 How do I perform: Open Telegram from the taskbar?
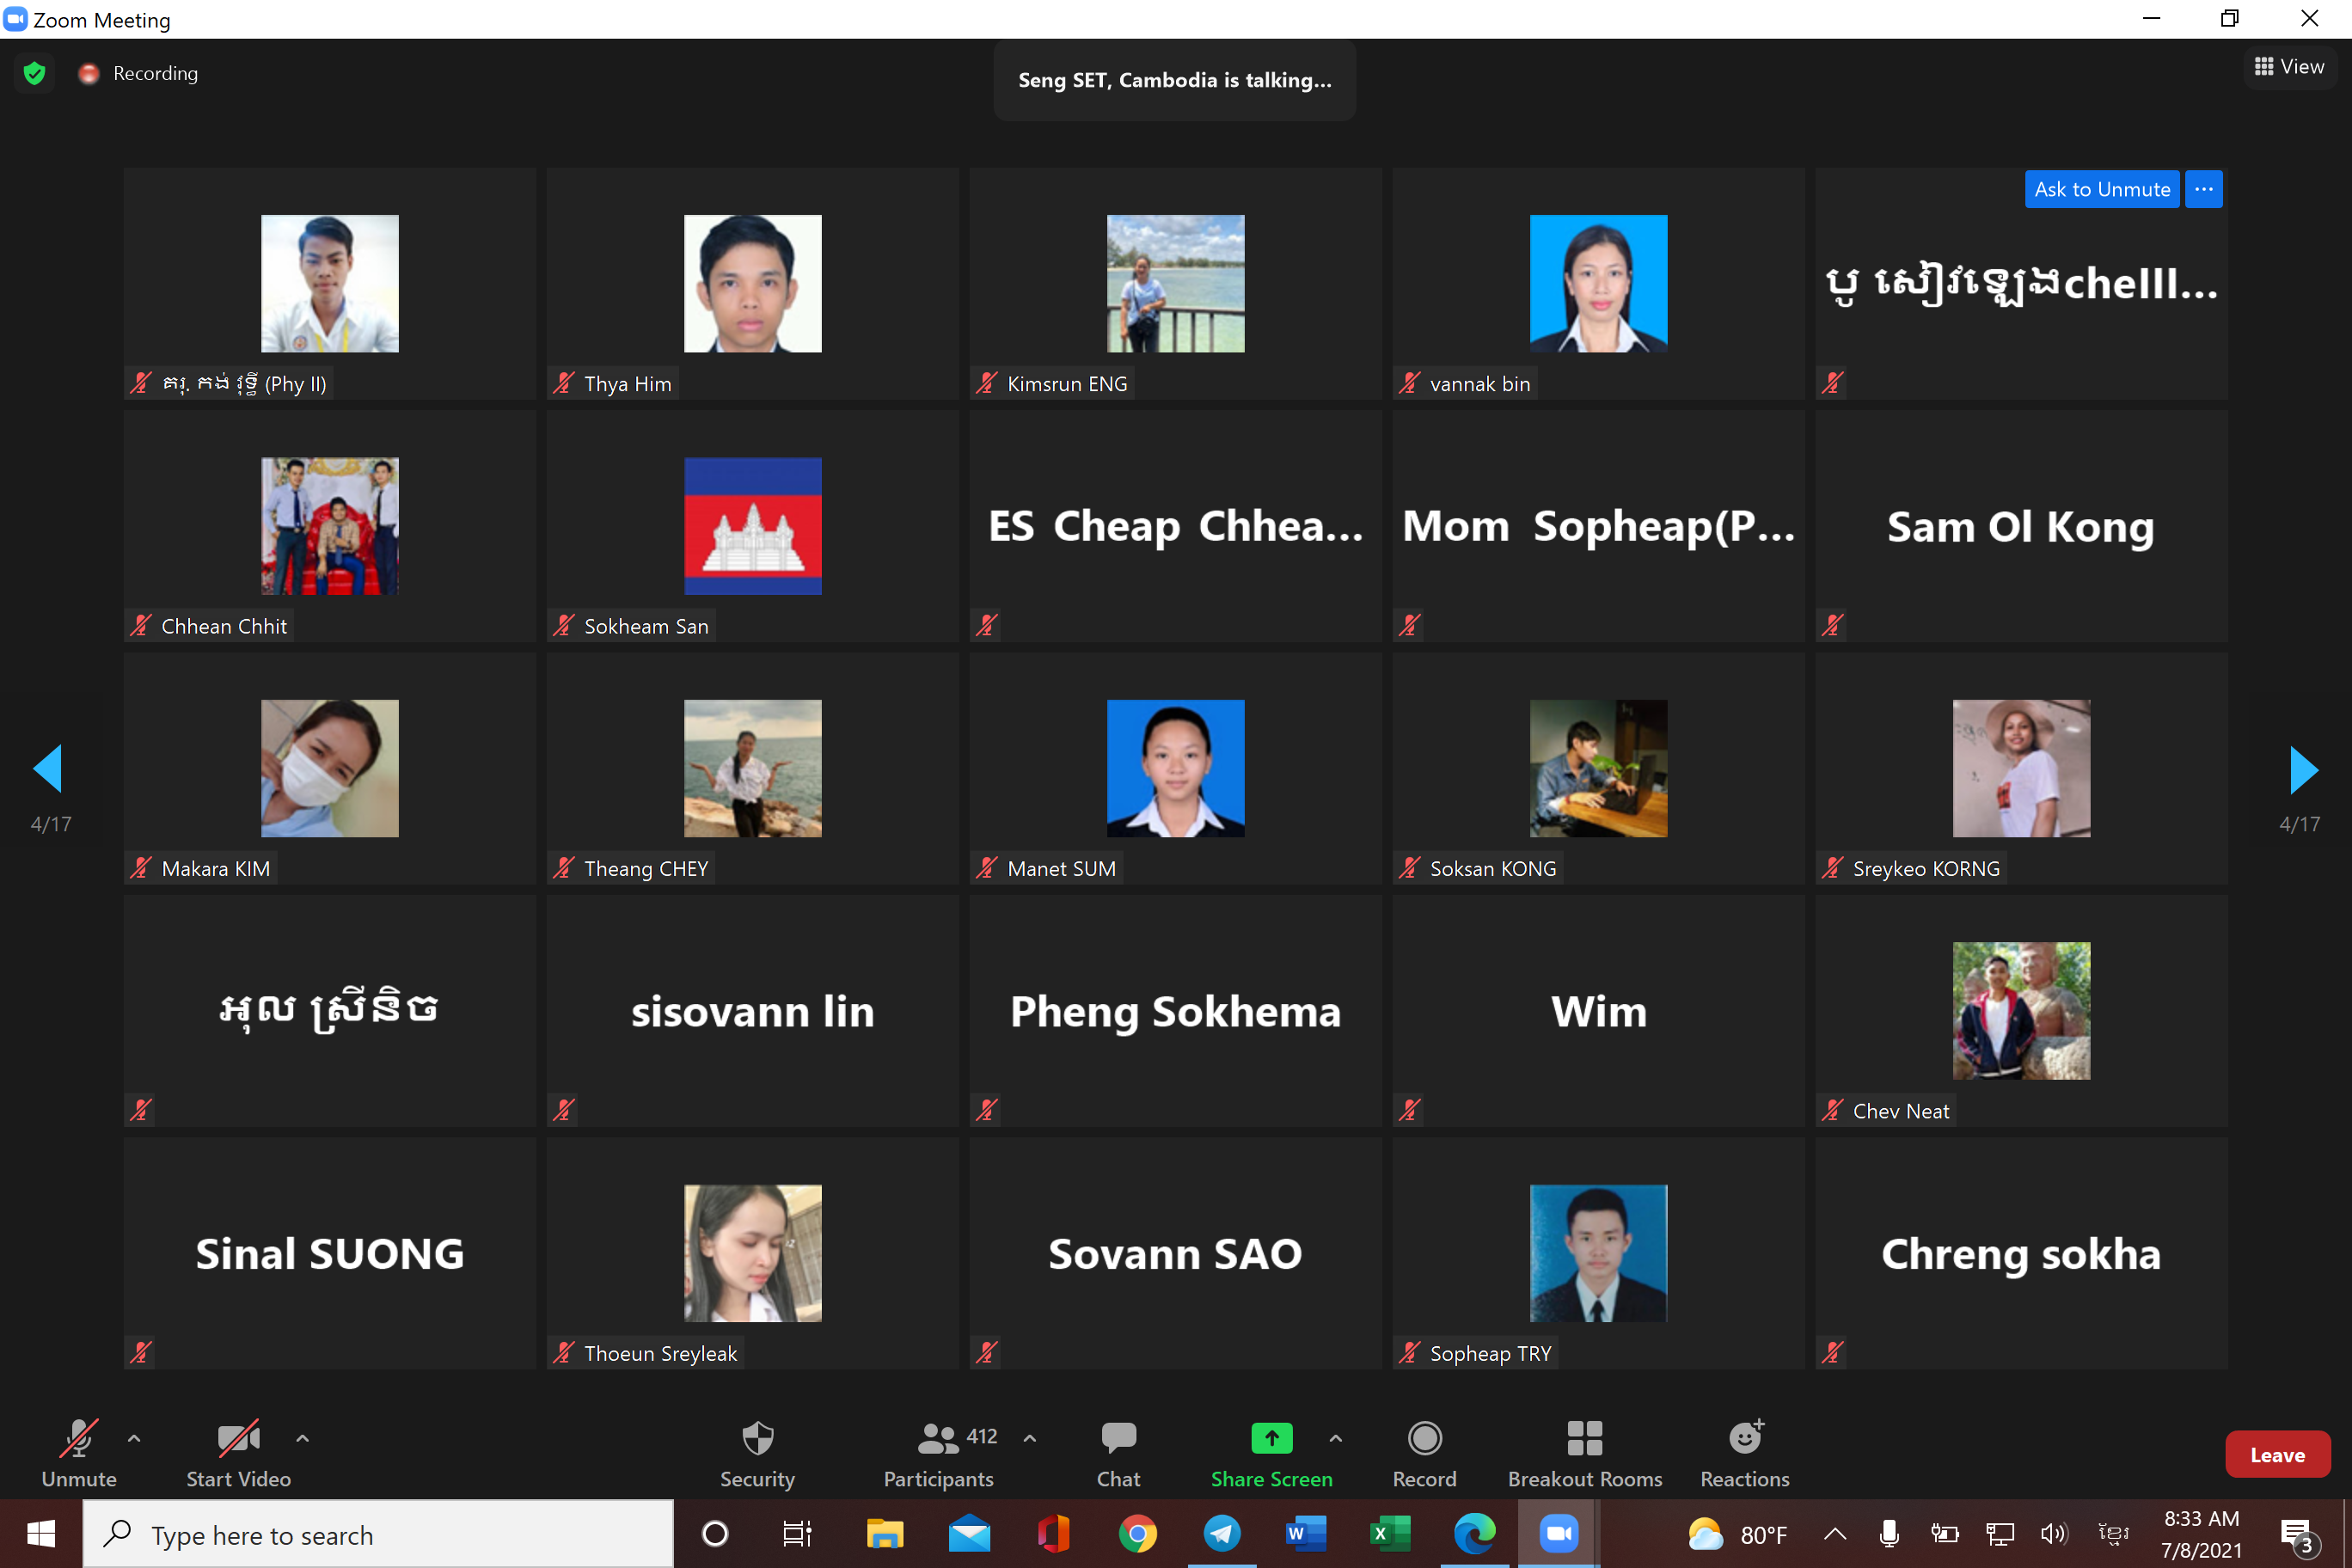[1222, 1533]
